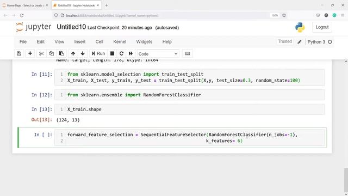Interrupt the kernel with stop icon
Screen dimensions: 348x196
click(113, 53)
